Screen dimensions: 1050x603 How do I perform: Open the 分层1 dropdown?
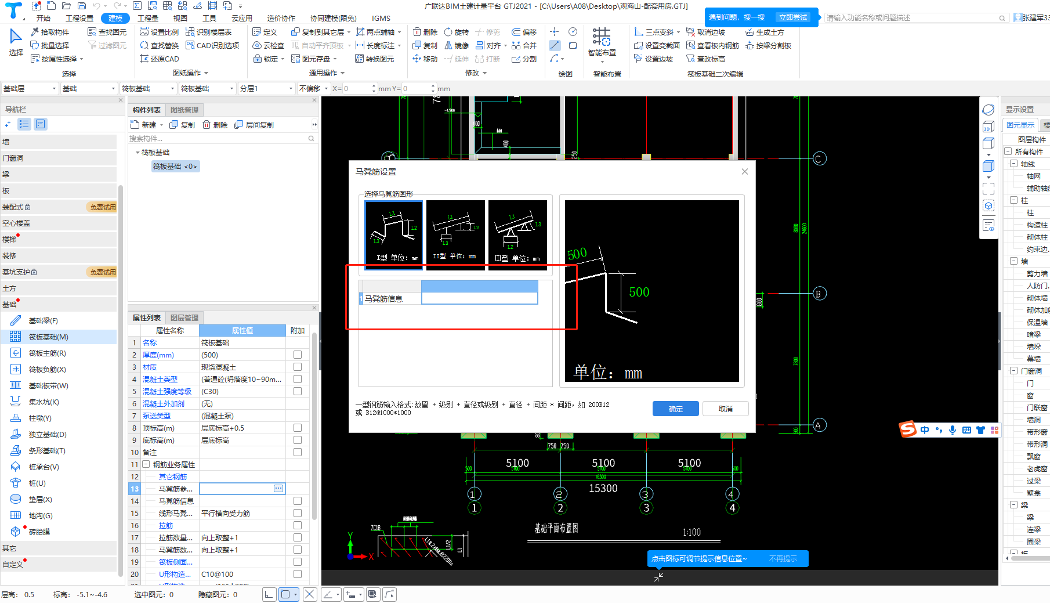[x=267, y=88]
